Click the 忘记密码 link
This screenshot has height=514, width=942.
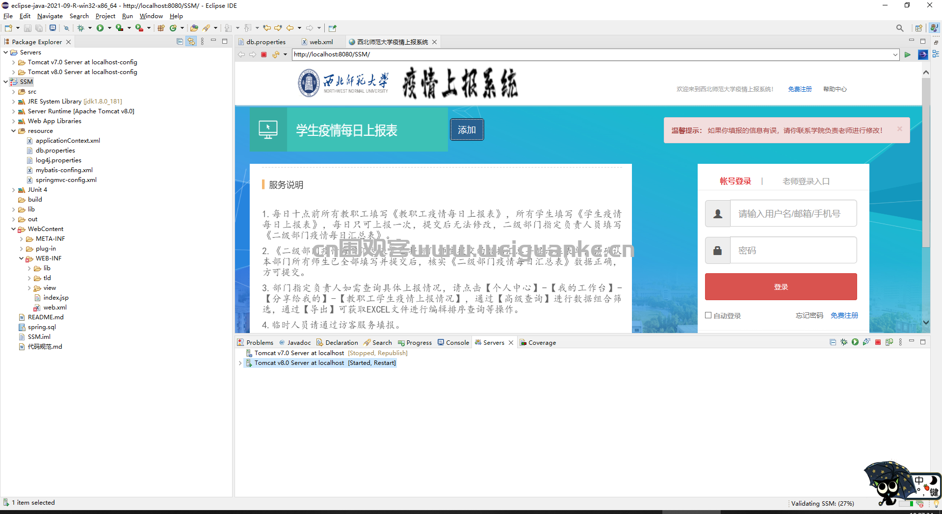coord(810,315)
